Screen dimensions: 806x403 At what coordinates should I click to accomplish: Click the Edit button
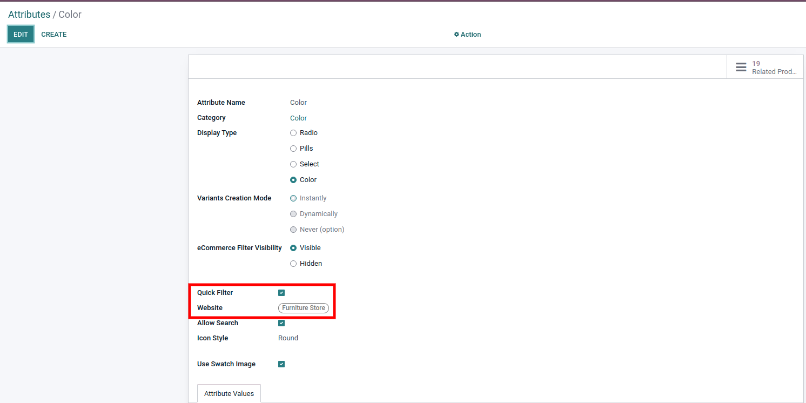(21, 34)
